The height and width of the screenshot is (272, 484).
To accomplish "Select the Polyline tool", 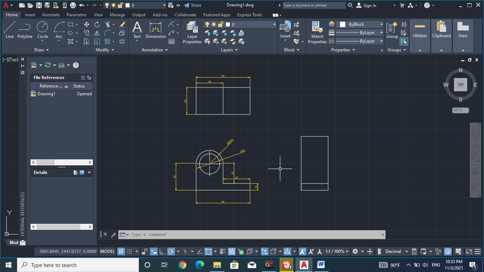I will [x=25, y=30].
